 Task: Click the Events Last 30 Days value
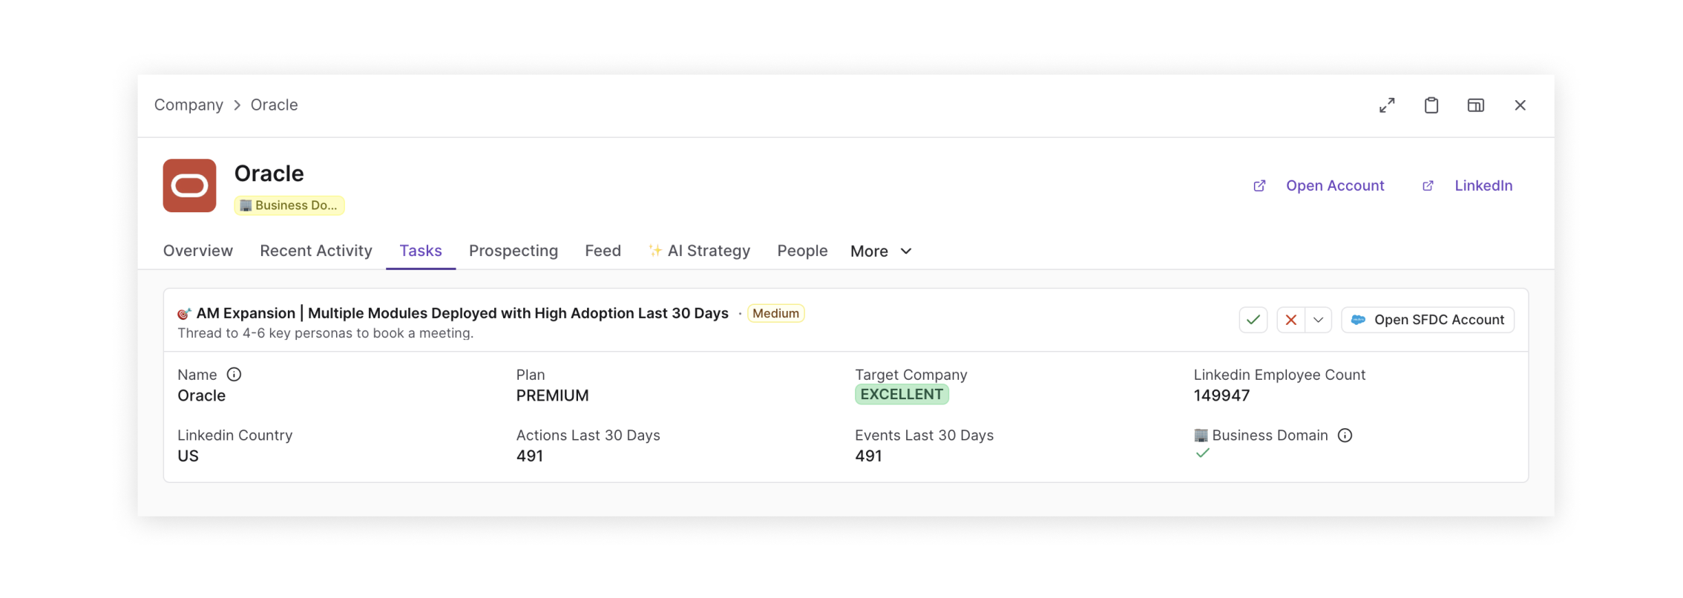pyautogui.click(x=868, y=456)
